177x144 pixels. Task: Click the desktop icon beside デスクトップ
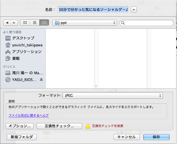[8, 38]
